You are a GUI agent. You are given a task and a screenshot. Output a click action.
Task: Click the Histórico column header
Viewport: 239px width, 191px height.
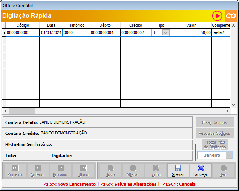pyautogui.click(x=77, y=25)
